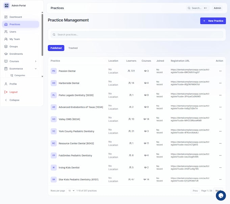Log out using the Logout link
This screenshot has height=204, width=230.
click(x=13, y=92)
